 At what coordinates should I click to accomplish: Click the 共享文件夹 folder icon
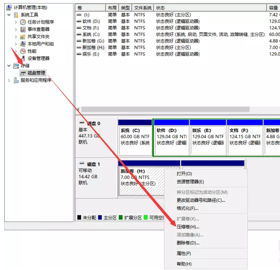tap(22, 37)
